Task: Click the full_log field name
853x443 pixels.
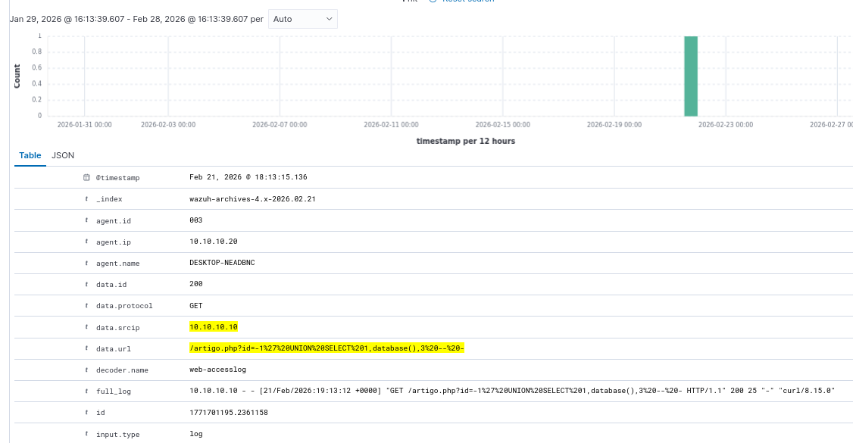Action: [x=114, y=392]
